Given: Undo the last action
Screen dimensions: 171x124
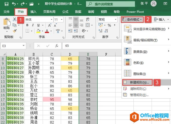Looking at the screenshot, I should pyautogui.click(x=14, y=4).
